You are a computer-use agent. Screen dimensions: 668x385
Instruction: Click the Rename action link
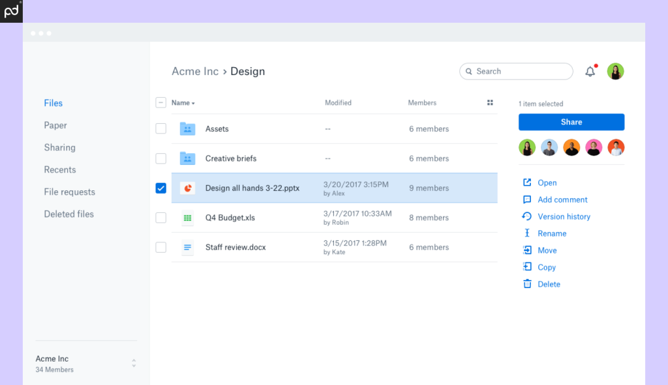tap(552, 234)
